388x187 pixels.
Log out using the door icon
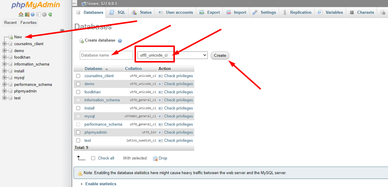tap(27, 14)
